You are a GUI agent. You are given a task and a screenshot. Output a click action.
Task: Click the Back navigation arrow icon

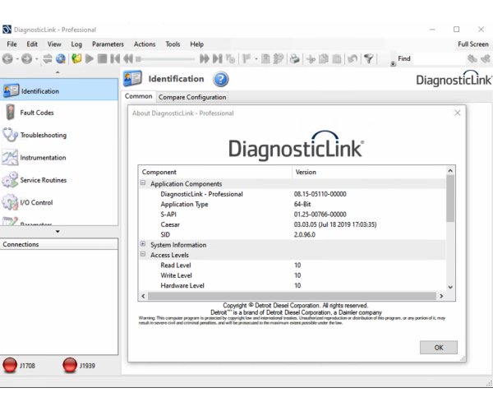(x=8, y=59)
